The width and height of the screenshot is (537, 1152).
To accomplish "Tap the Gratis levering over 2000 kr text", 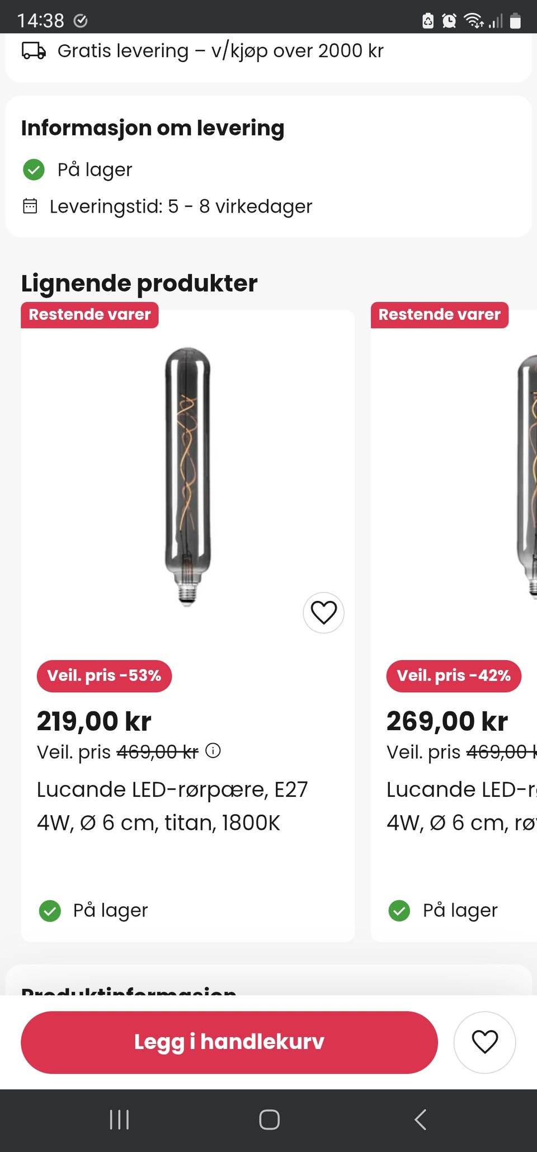I will click(220, 51).
